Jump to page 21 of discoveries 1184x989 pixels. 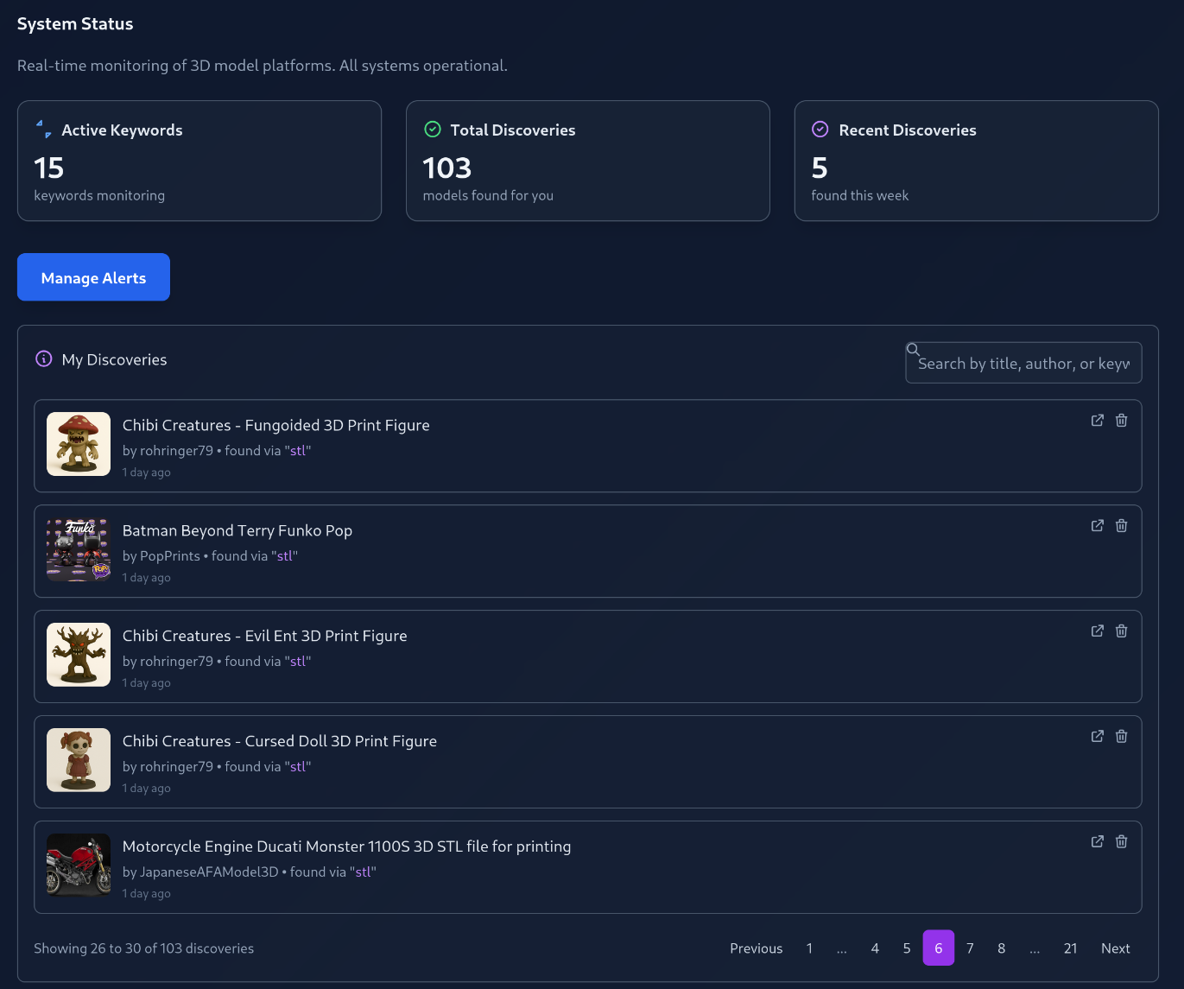(x=1070, y=948)
